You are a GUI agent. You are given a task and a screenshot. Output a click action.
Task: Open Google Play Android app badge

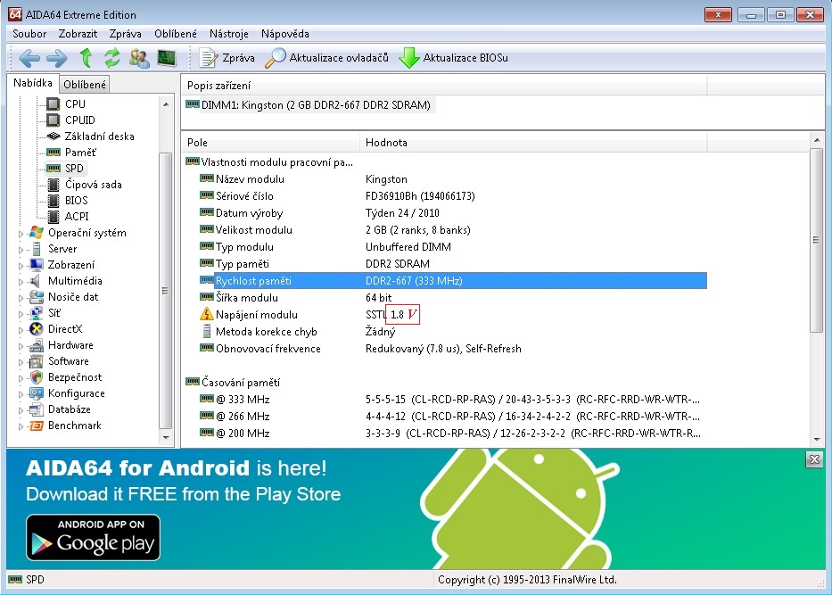coord(93,537)
